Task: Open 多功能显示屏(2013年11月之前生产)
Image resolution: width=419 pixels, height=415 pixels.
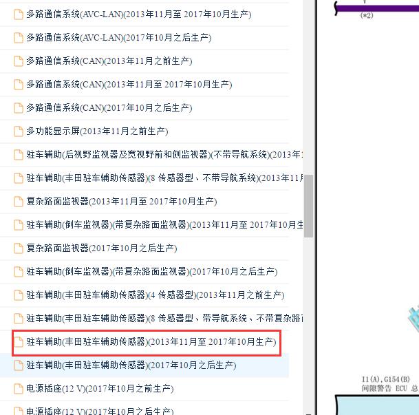Action: [x=97, y=131]
